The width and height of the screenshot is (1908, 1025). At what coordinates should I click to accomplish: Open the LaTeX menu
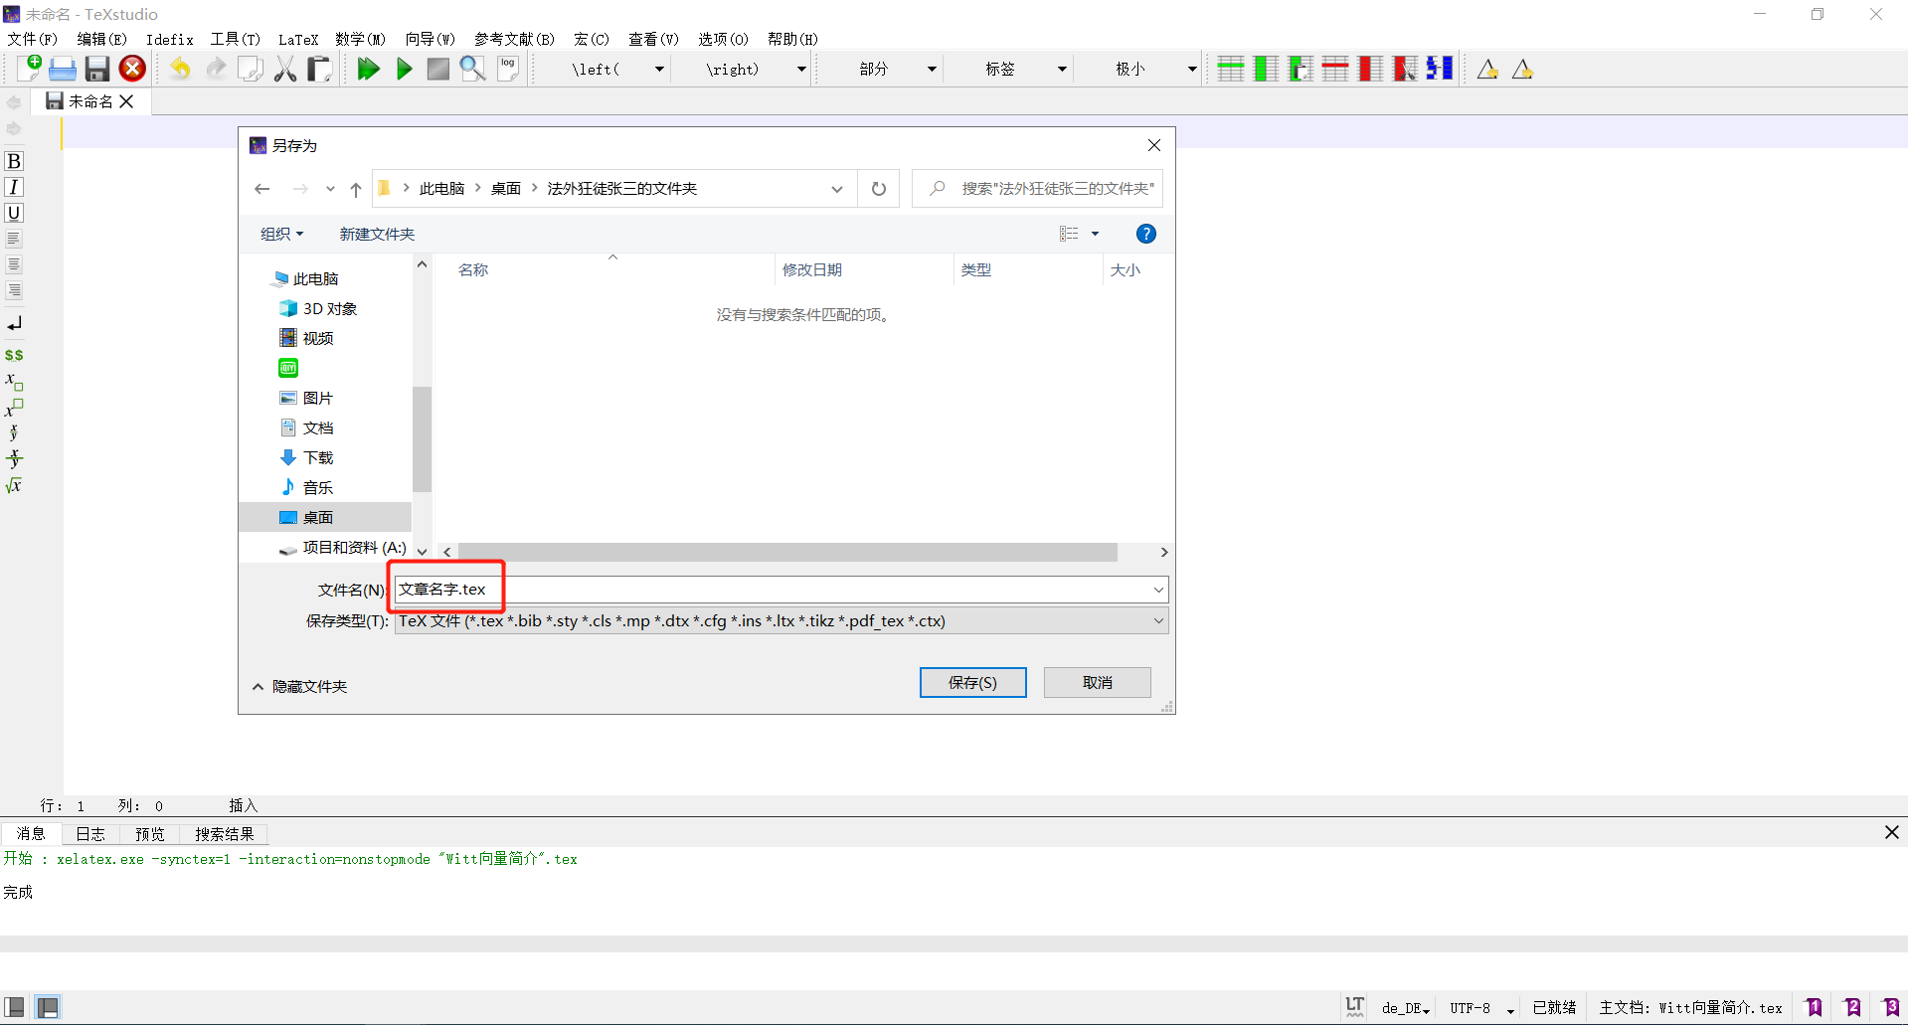click(298, 39)
